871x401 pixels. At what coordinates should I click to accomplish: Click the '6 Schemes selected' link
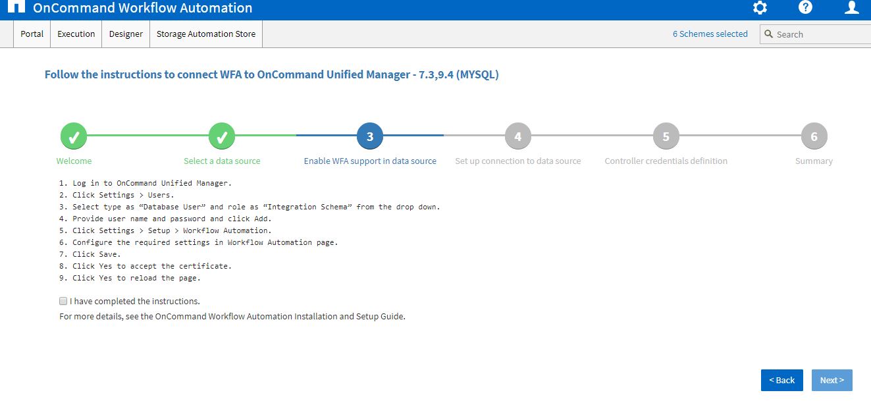click(710, 34)
